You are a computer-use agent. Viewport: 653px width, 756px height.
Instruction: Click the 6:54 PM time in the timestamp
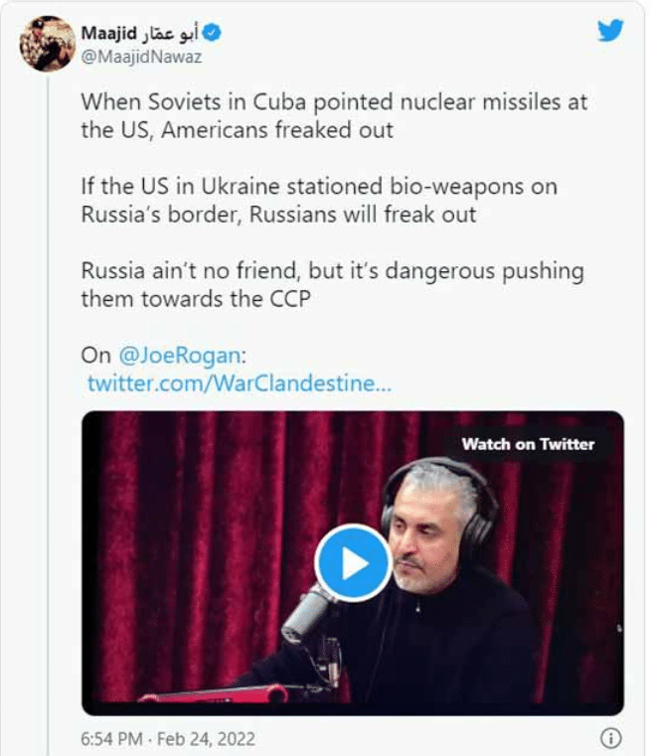click(x=114, y=739)
